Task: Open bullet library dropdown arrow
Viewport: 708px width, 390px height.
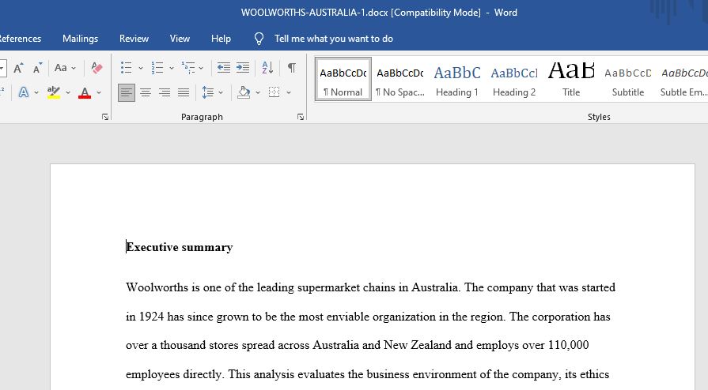Action: click(x=141, y=68)
